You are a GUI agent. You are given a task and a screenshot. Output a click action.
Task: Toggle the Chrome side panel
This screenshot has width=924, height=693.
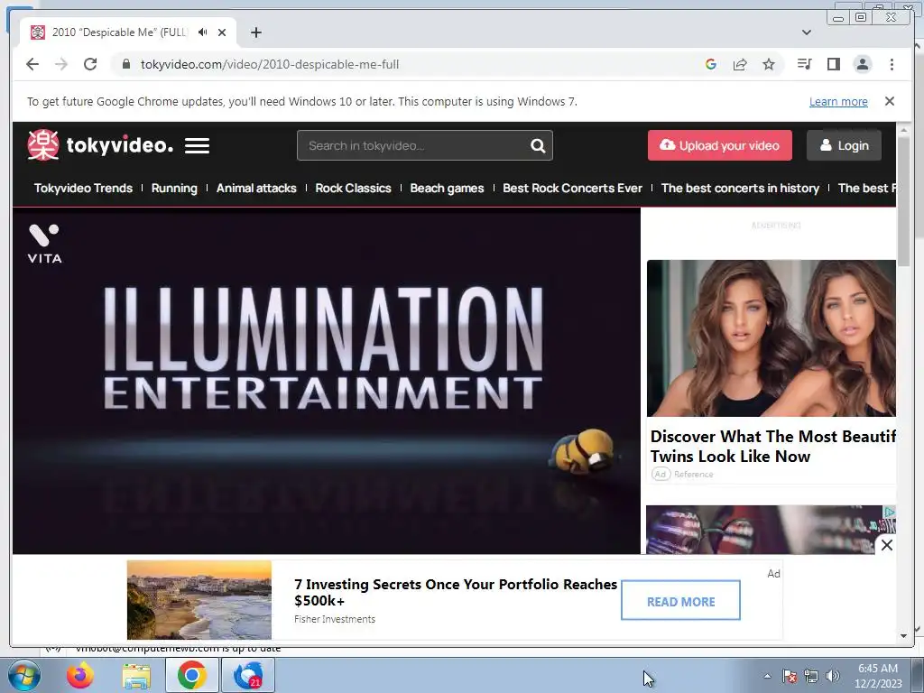pyautogui.click(x=833, y=64)
